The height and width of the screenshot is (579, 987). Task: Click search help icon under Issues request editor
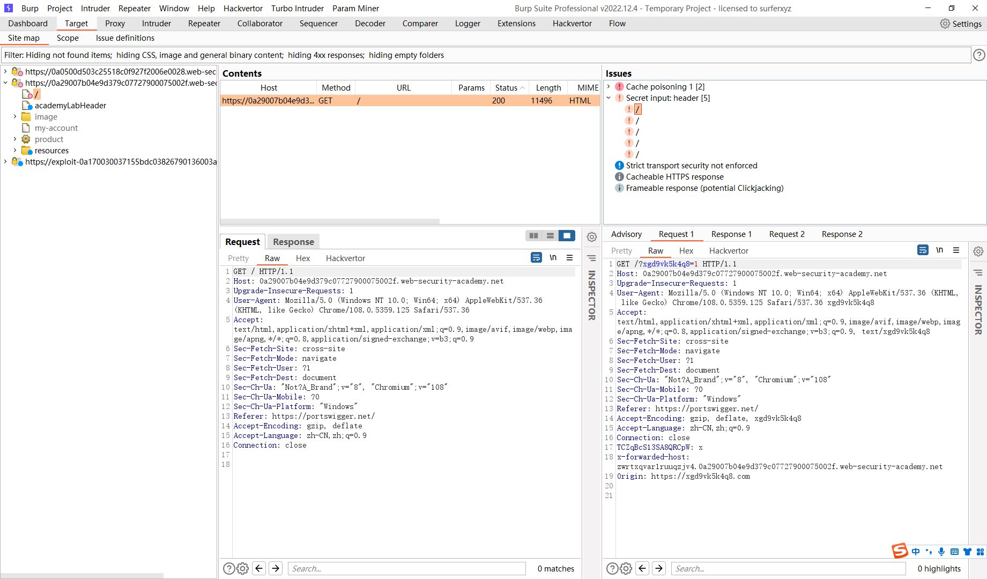point(612,568)
